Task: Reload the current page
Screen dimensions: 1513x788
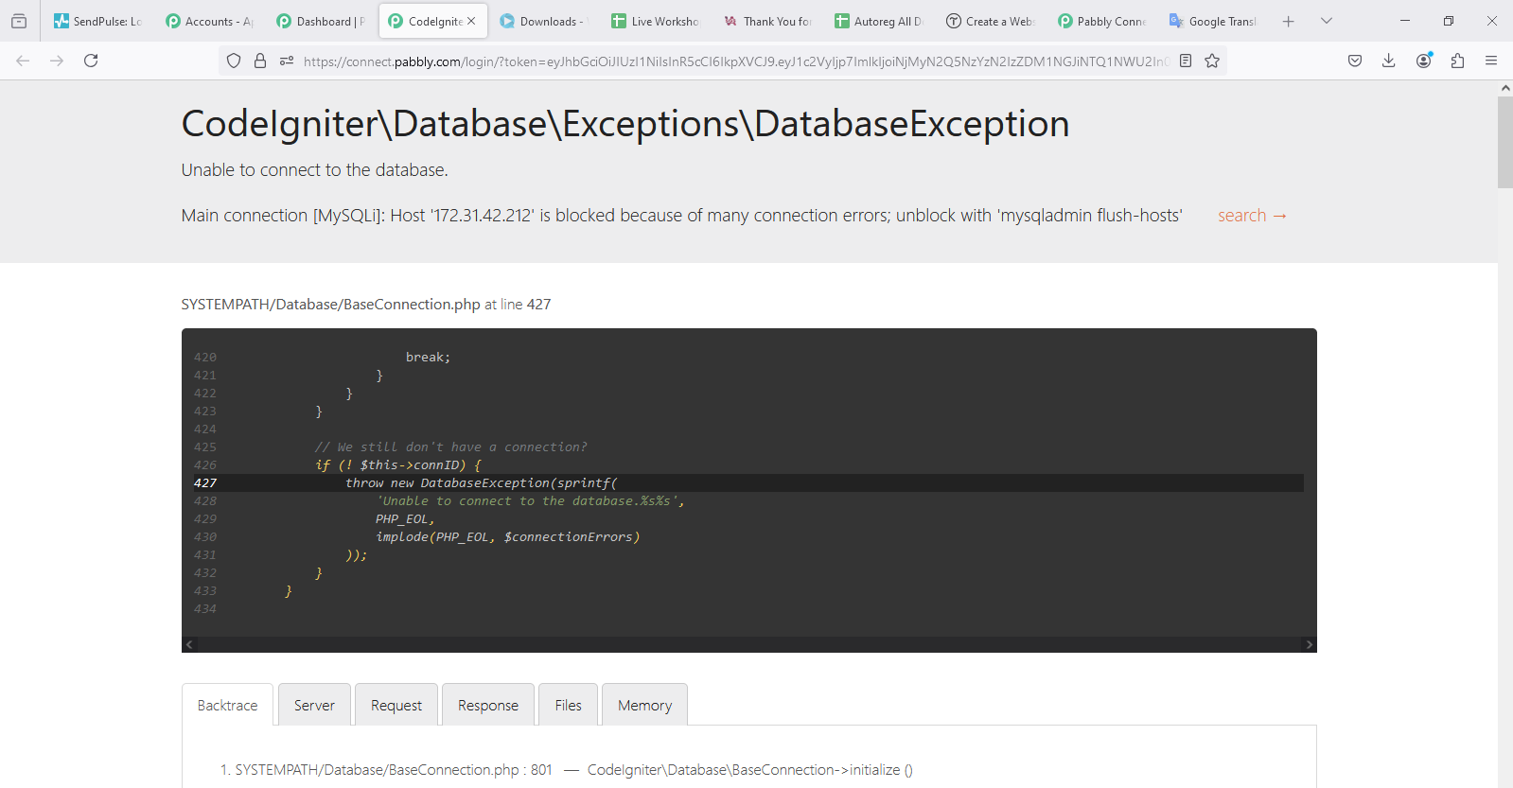Action: click(91, 61)
